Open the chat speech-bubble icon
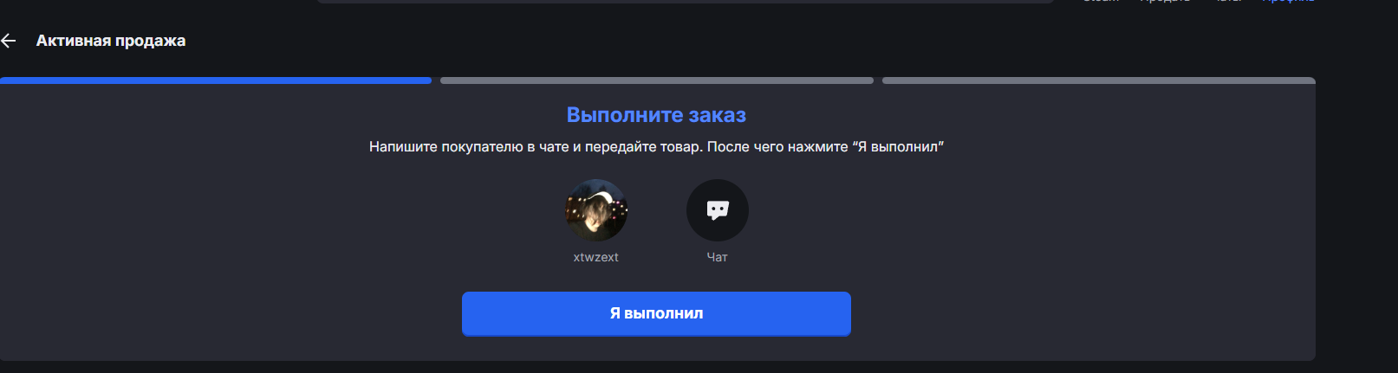 pyautogui.click(x=718, y=210)
